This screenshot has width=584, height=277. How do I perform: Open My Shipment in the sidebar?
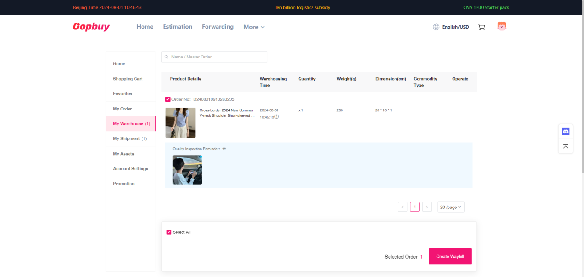pos(130,138)
